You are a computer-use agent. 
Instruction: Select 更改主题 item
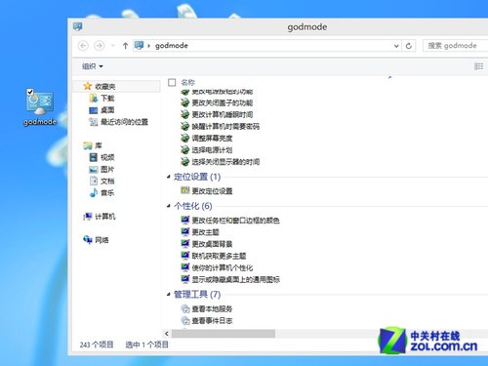(x=205, y=232)
